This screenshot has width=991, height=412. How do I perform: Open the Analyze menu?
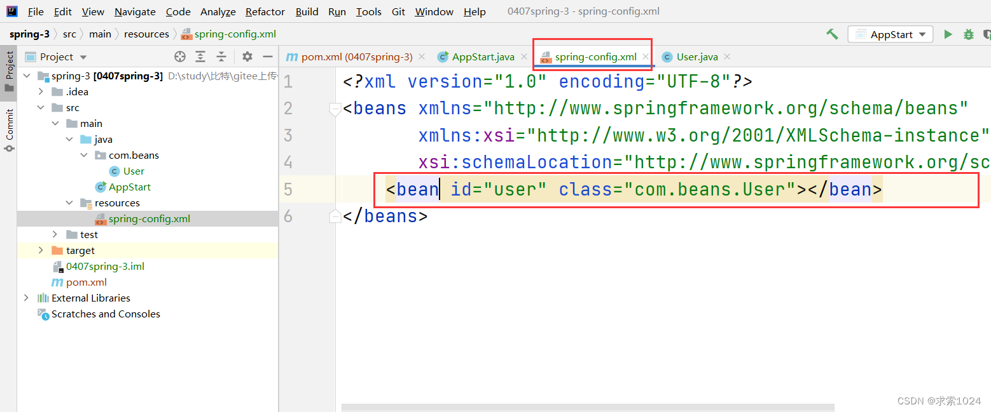click(x=218, y=11)
